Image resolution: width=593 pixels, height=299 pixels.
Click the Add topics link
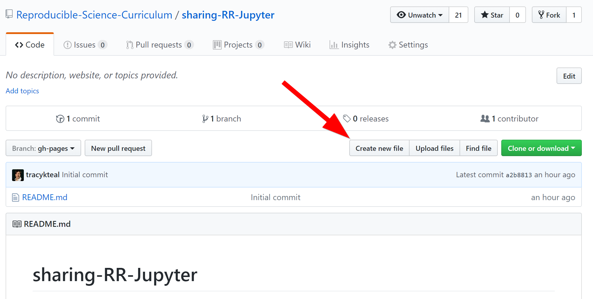tap(22, 91)
